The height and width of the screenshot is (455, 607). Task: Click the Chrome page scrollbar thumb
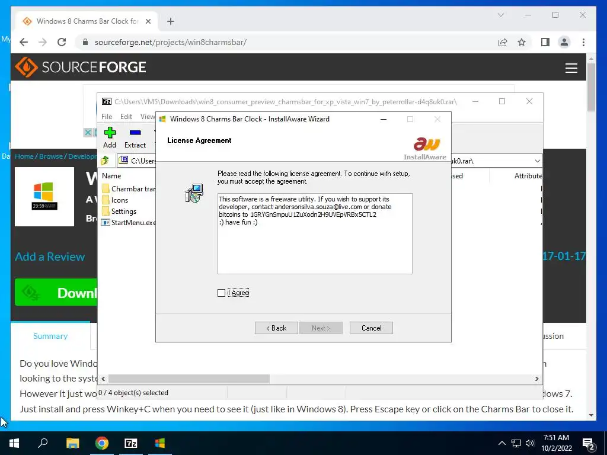tap(591, 87)
